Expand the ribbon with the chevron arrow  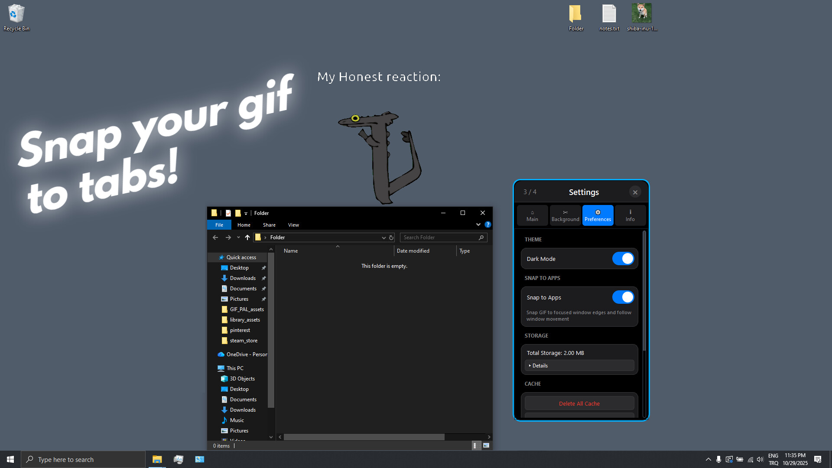pyautogui.click(x=478, y=224)
